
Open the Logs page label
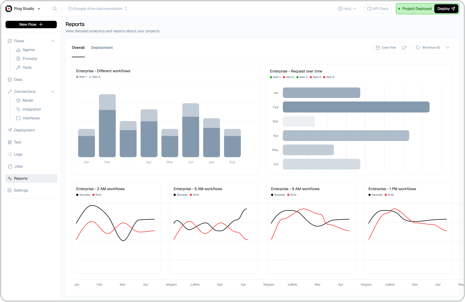pos(18,154)
